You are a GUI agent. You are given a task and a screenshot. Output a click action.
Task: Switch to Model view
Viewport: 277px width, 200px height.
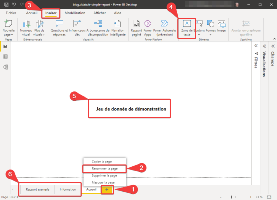point(6,67)
